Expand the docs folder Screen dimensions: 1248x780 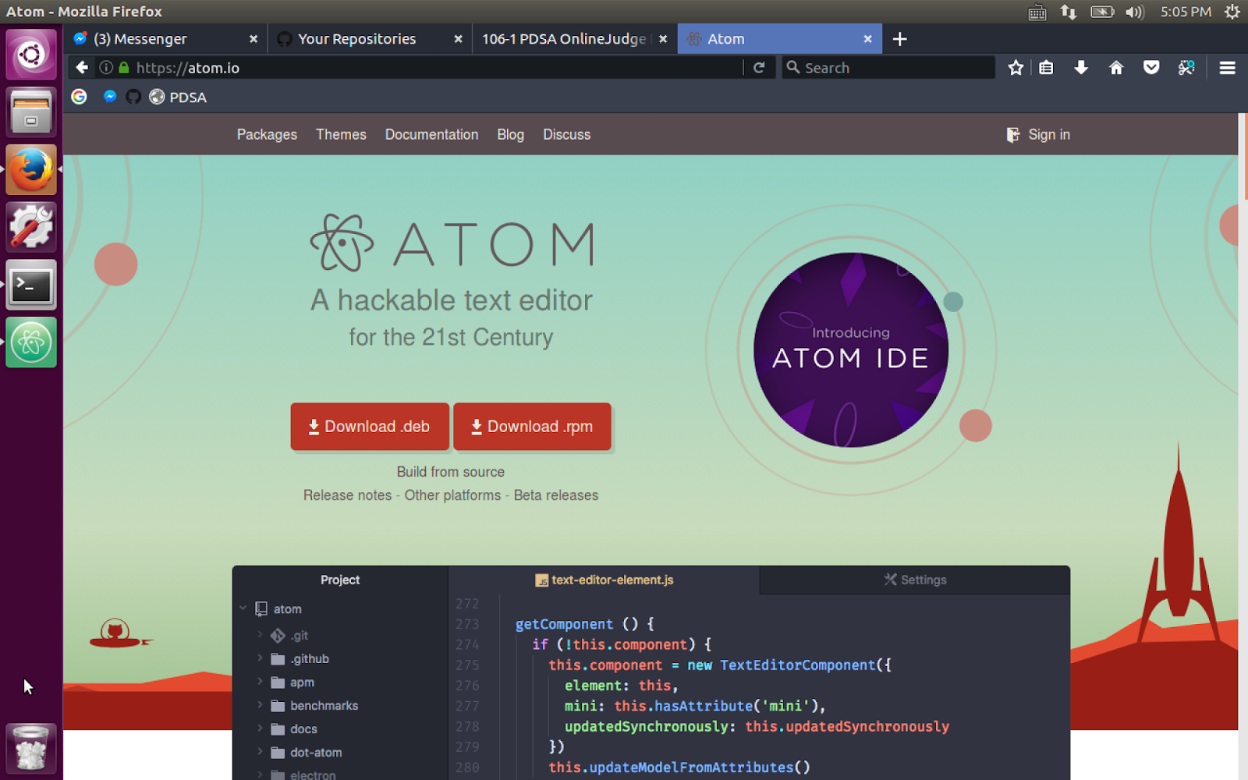point(260,729)
